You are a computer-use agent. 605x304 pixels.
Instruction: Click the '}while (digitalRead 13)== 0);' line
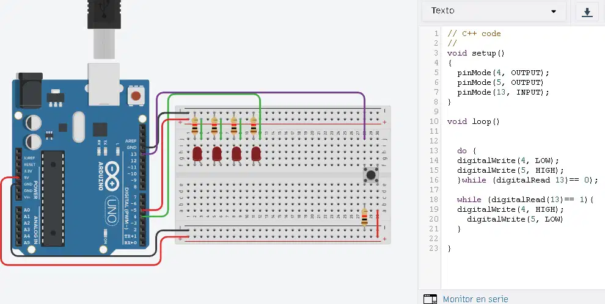[527, 180]
